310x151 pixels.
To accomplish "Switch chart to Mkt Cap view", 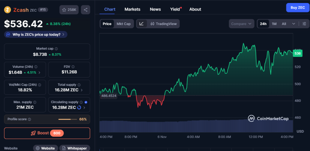I will [x=124, y=24].
